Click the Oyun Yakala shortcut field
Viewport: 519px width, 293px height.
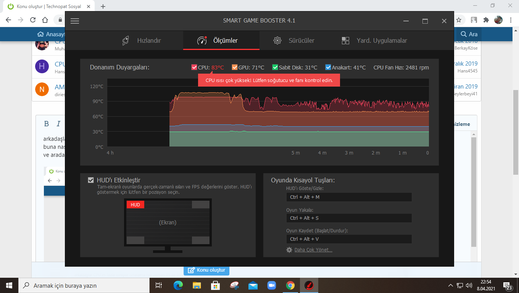pyautogui.click(x=349, y=218)
